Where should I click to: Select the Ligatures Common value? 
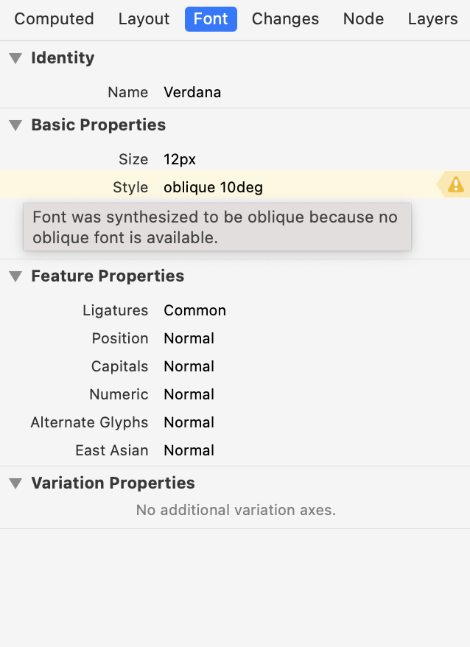pyautogui.click(x=194, y=310)
